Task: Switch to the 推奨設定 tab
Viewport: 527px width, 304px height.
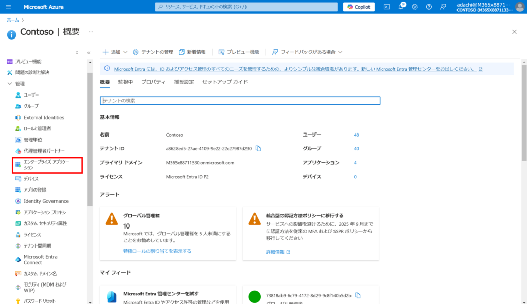Action: [184, 82]
